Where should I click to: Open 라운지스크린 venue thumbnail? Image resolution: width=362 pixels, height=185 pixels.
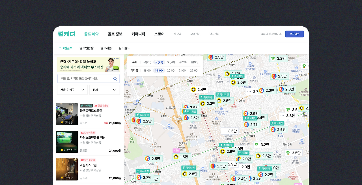point(67,169)
